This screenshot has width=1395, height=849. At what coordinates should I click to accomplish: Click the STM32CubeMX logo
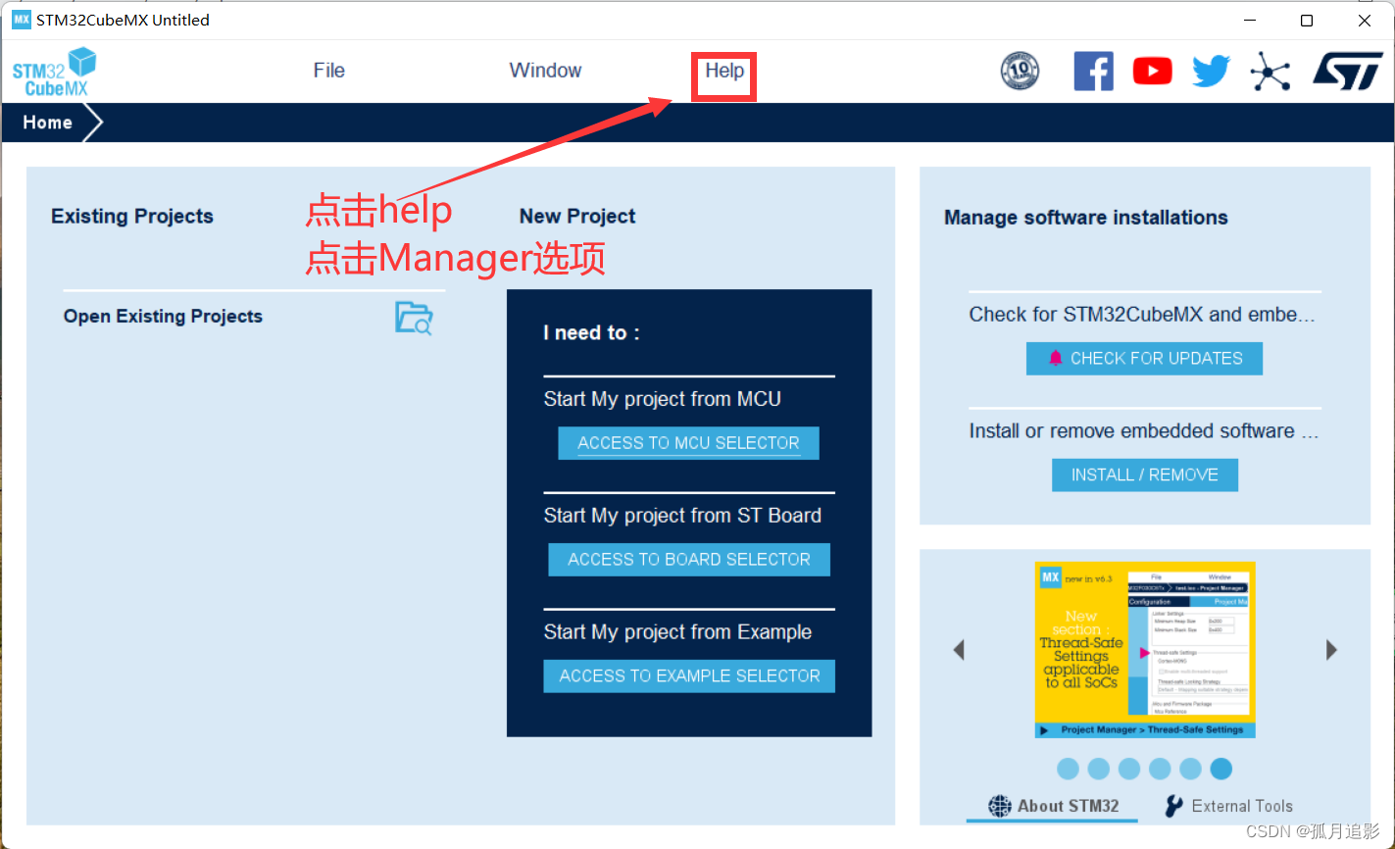click(x=55, y=73)
